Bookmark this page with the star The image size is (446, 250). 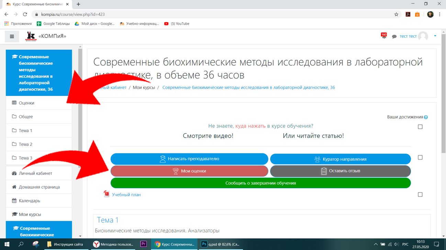396,14
